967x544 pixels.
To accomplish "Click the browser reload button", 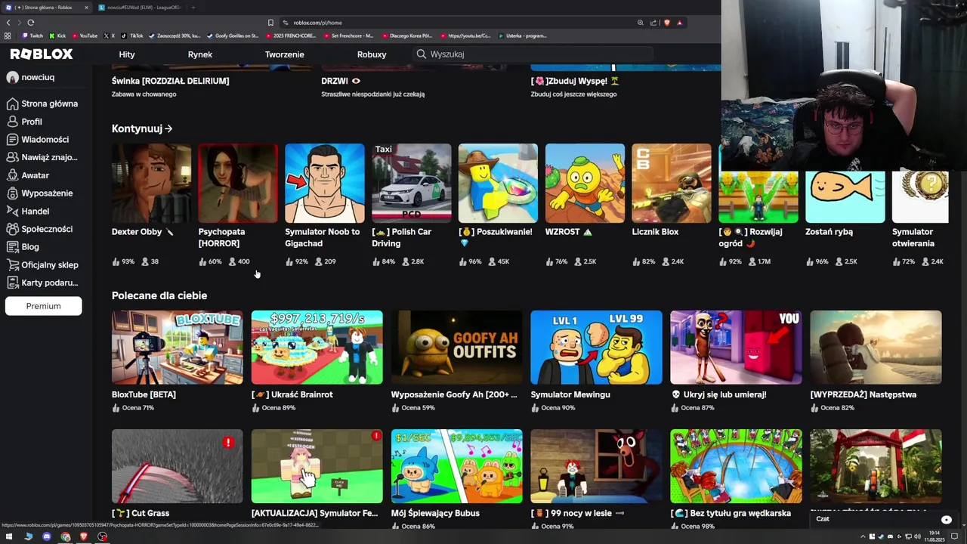I will pyautogui.click(x=30, y=23).
